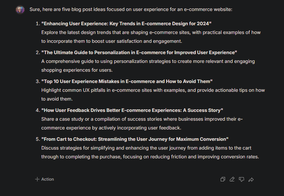
Task: Click the plus icon beside Action
Action: pyautogui.click(x=37, y=179)
